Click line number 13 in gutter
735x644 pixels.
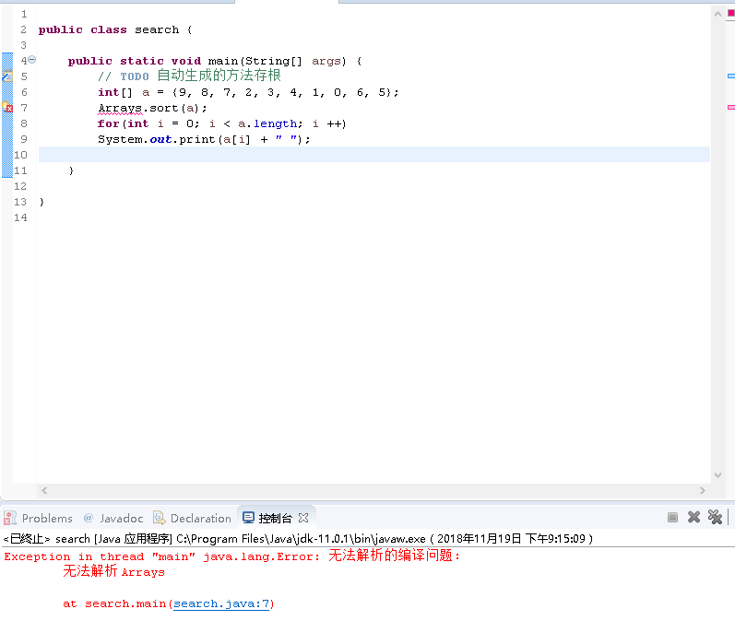20,202
